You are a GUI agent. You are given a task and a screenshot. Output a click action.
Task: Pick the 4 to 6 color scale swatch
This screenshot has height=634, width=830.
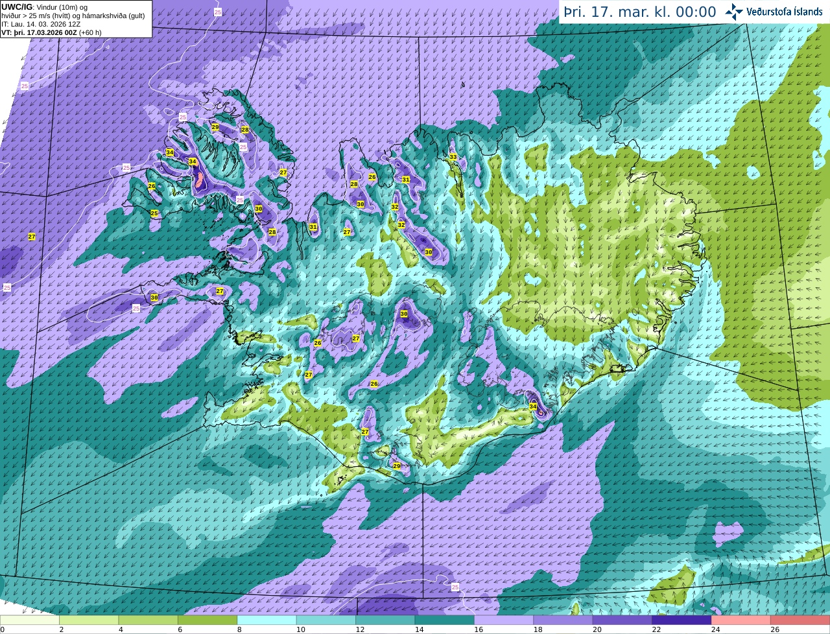(x=148, y=620)
